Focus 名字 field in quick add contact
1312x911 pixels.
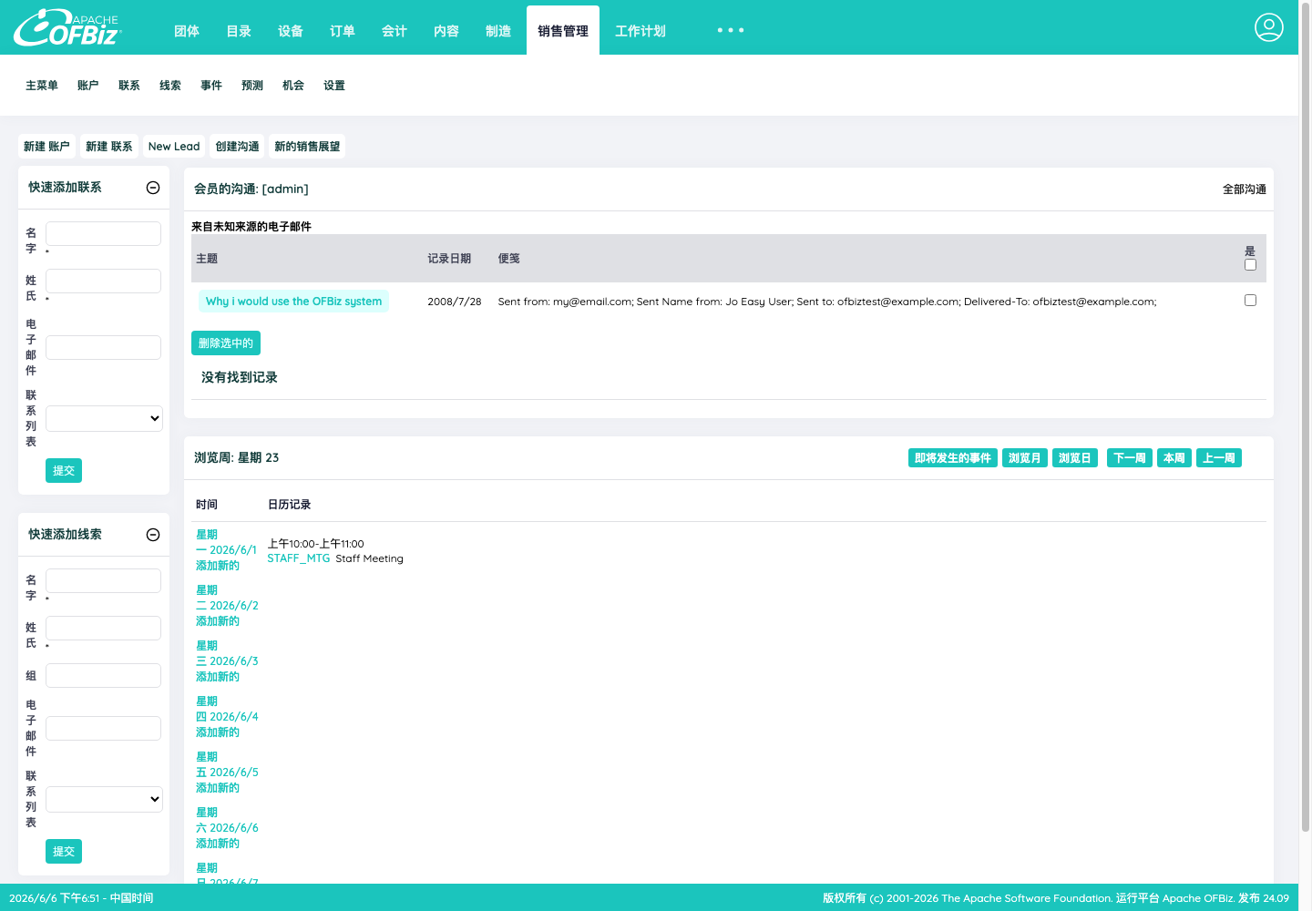104,233
